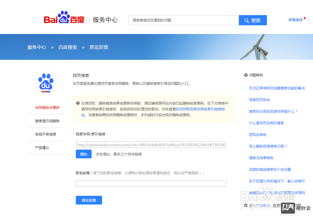Click the 百度搜索 breadcrumb link
Image resolution: width=313 pixels, height=217 pixels.
(68, 47)
